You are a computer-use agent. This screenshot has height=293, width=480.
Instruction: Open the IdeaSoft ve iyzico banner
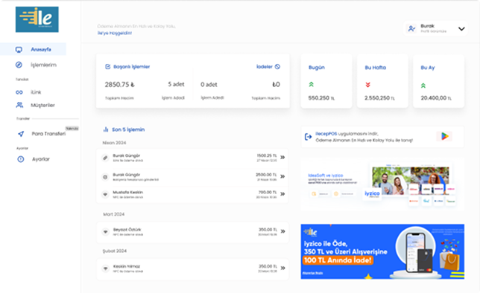382,184
